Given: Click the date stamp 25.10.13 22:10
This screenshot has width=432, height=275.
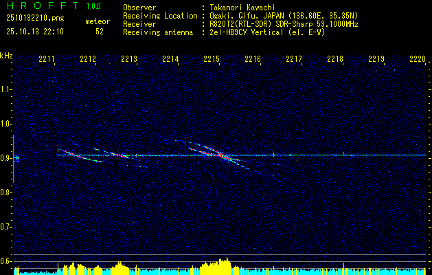Looking at the screenshot, I should (x=35, y=32).
